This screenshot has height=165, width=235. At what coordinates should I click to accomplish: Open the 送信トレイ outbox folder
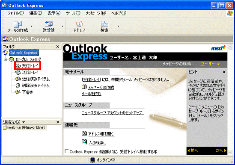[30, 73]
